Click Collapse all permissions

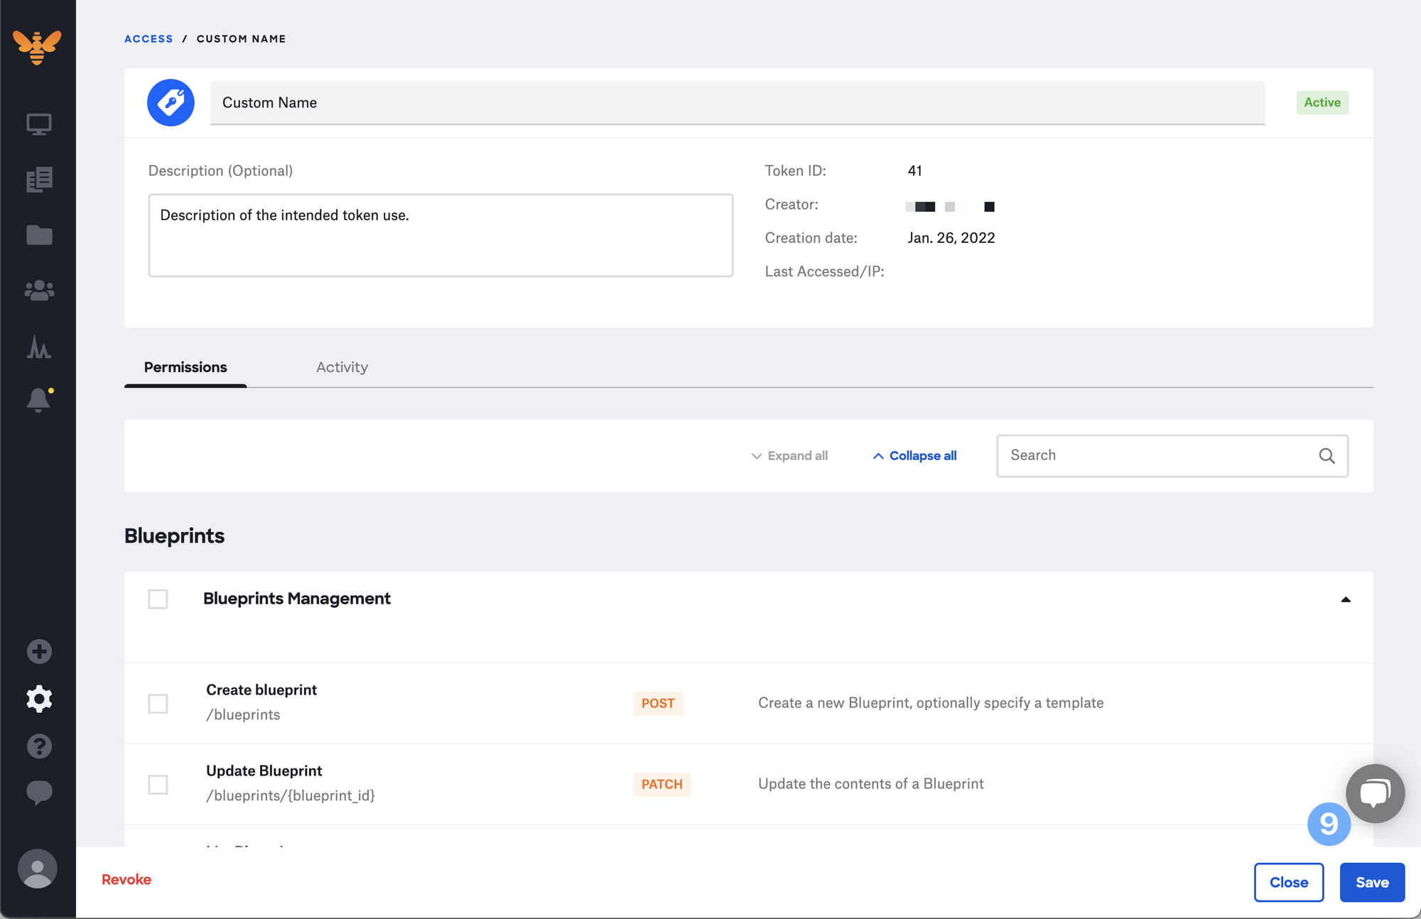914,456
